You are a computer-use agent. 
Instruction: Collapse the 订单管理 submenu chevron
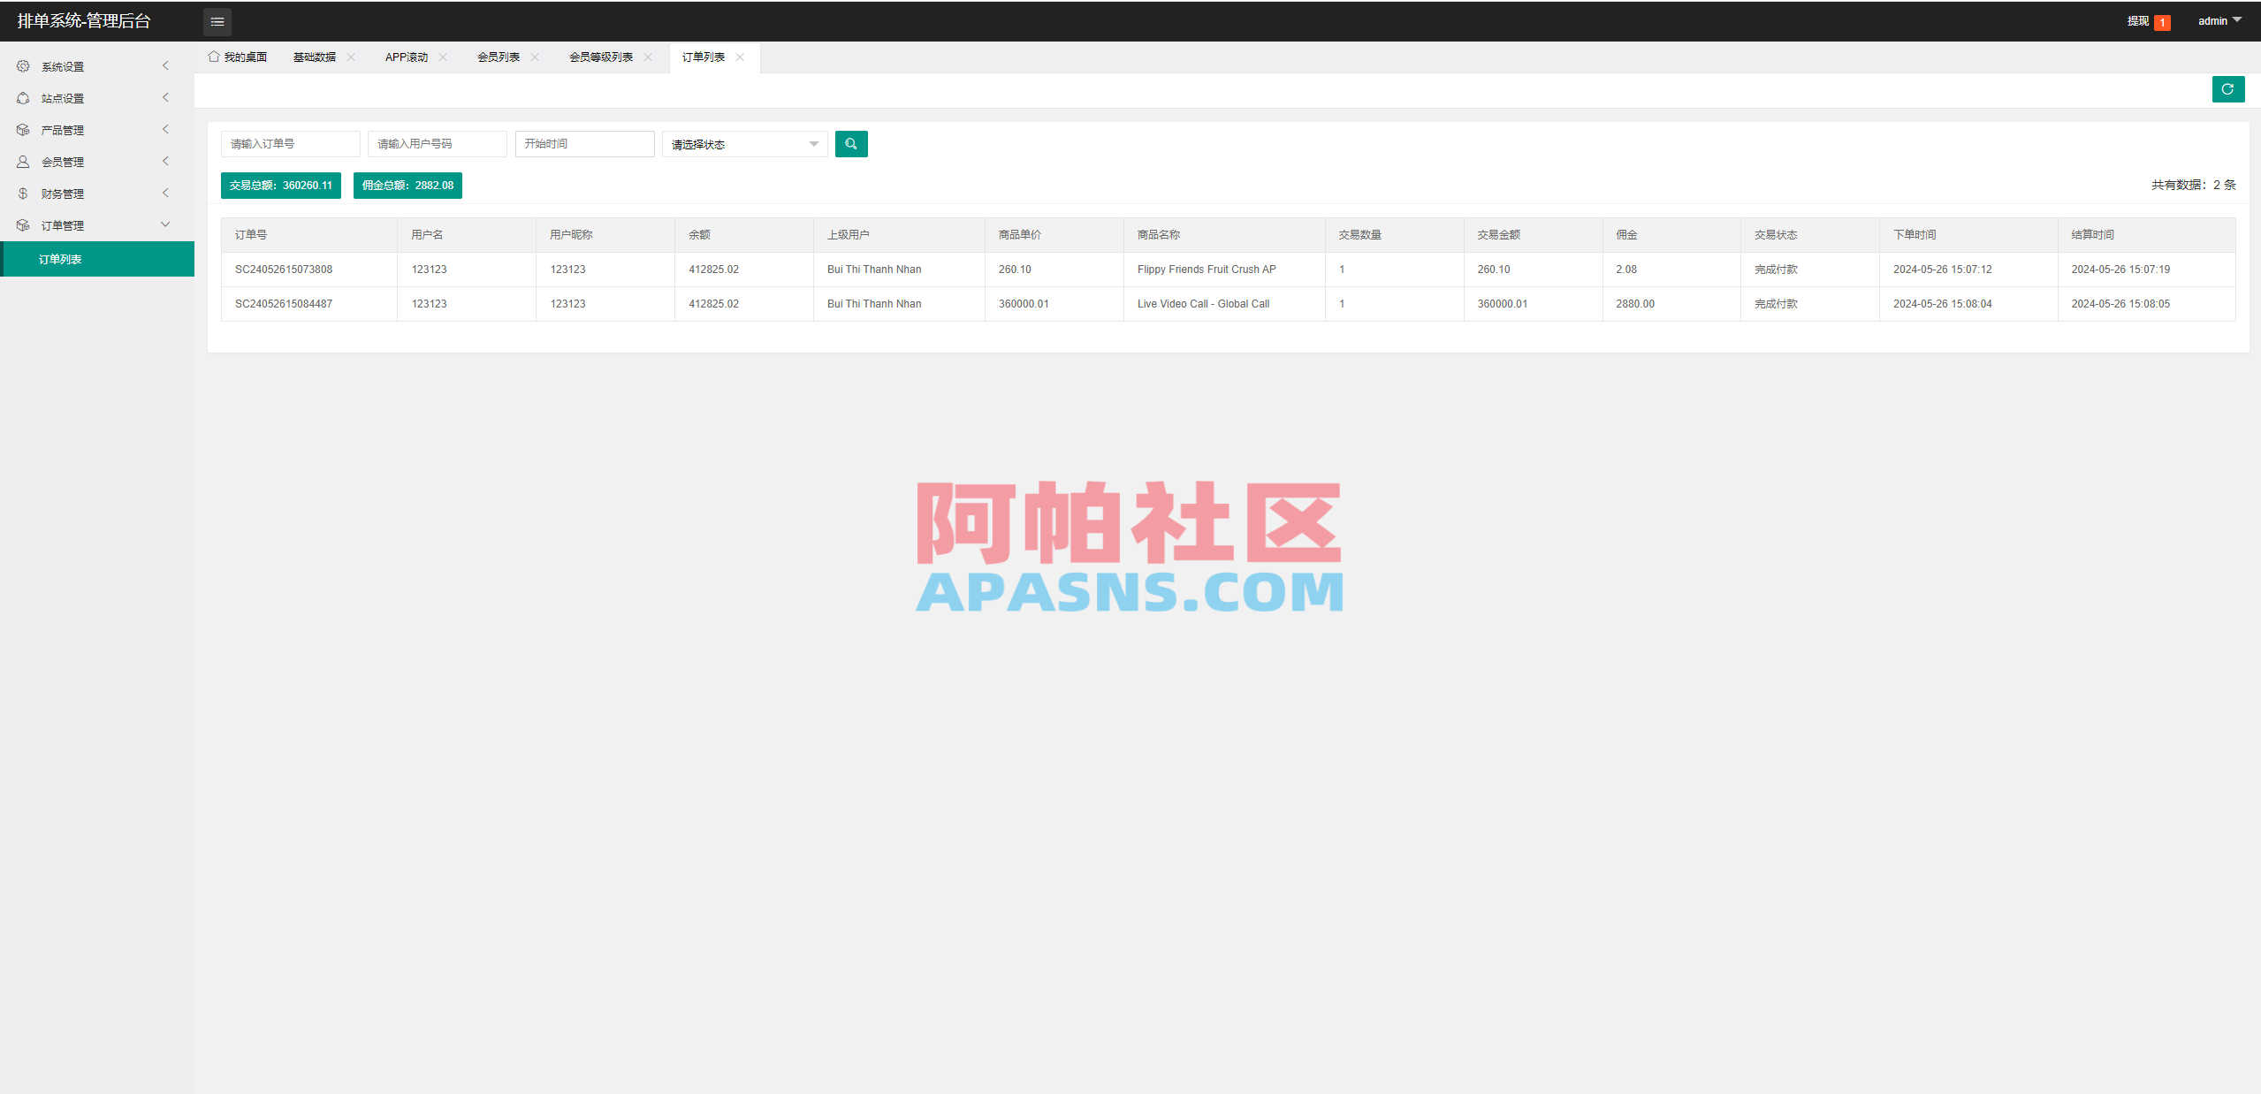tap(165, 224)
